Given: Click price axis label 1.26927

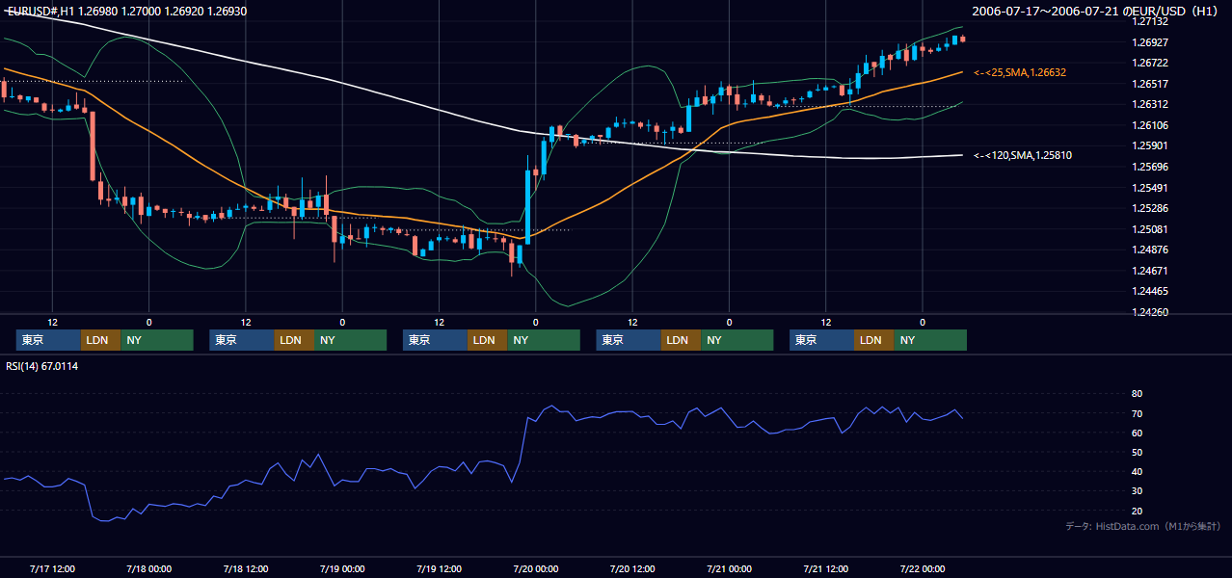Looking at the screenshot, I should tap(1151, 42).
